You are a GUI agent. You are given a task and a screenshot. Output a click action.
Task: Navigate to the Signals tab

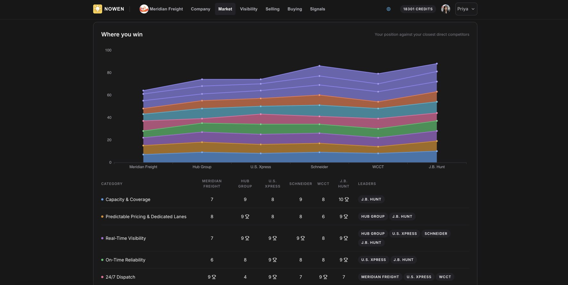click(x=317, y=9)
